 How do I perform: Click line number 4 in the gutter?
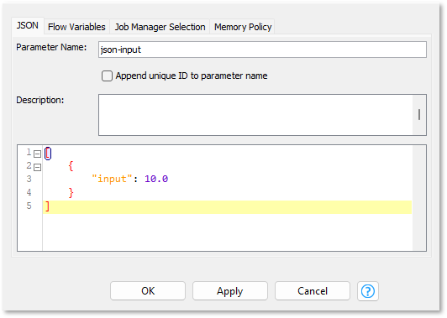point(29,192)
